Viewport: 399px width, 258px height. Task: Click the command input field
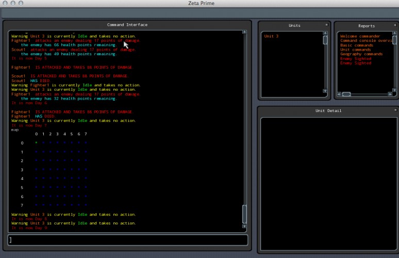[128, 240]
